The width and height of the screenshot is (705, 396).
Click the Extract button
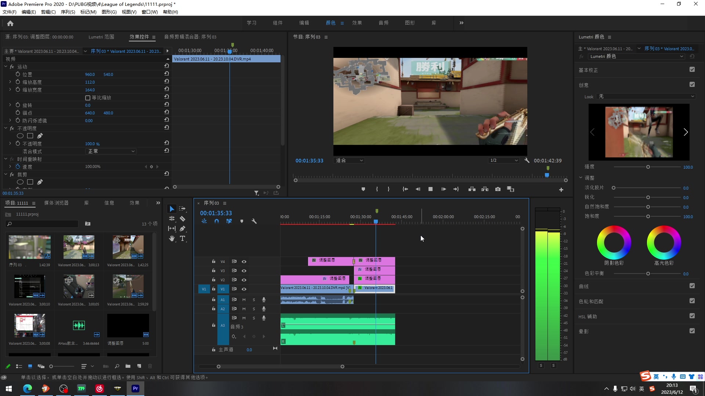[485, 189]
